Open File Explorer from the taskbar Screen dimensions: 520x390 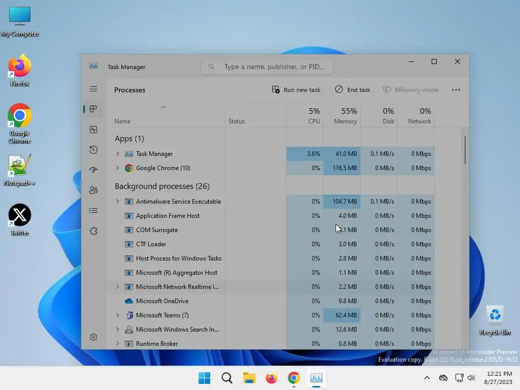[249, 378]
